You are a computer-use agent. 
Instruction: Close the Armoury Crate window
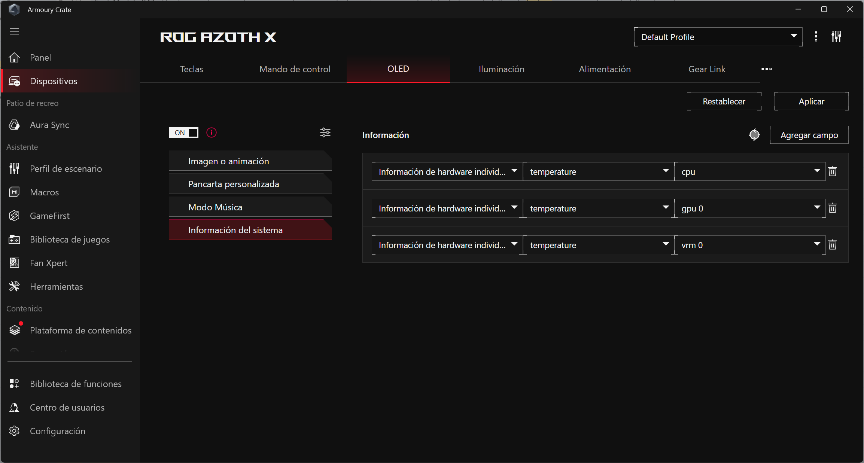[850, 9]
